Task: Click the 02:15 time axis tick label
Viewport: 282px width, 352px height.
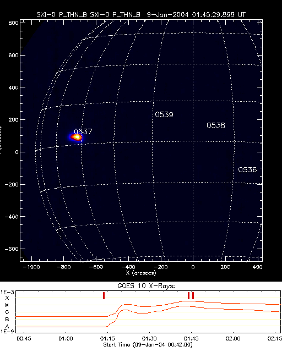Action: [x=274, y=339]
